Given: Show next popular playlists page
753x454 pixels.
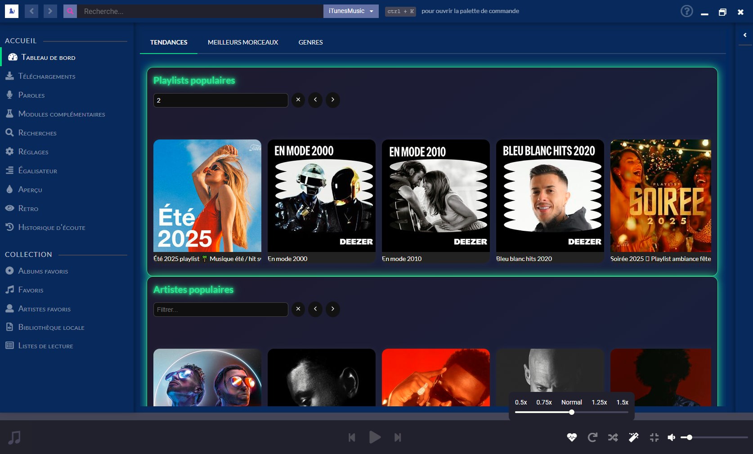Looking at the screenshot, I should [x=333, y=100].
